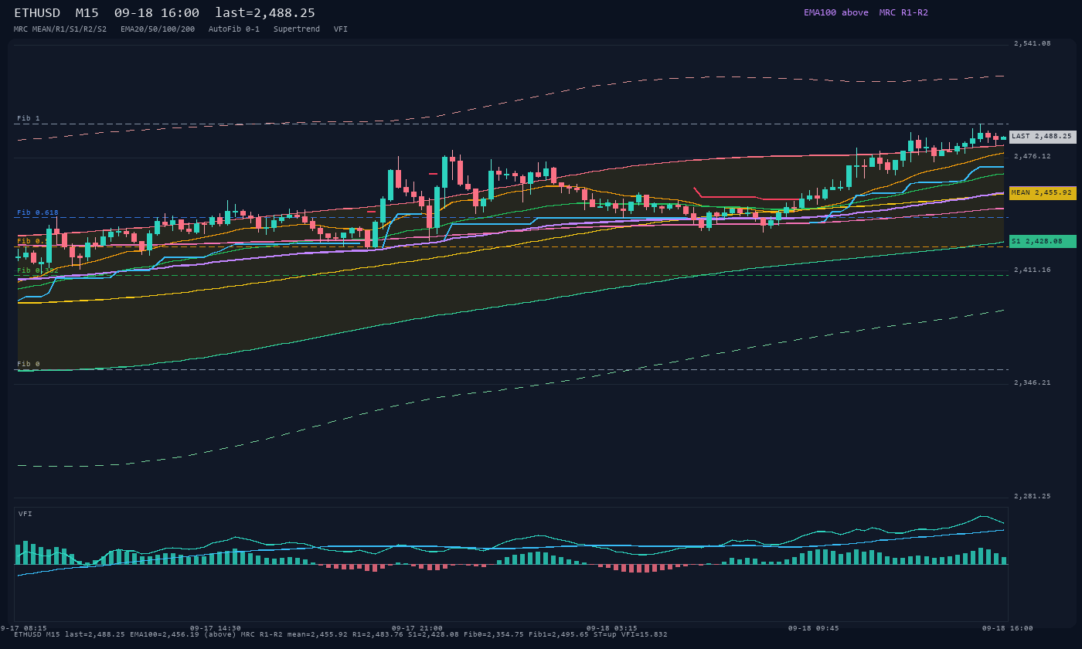Click the Fib 1 level label
1082x649 pixels.
tap(29, 118)
